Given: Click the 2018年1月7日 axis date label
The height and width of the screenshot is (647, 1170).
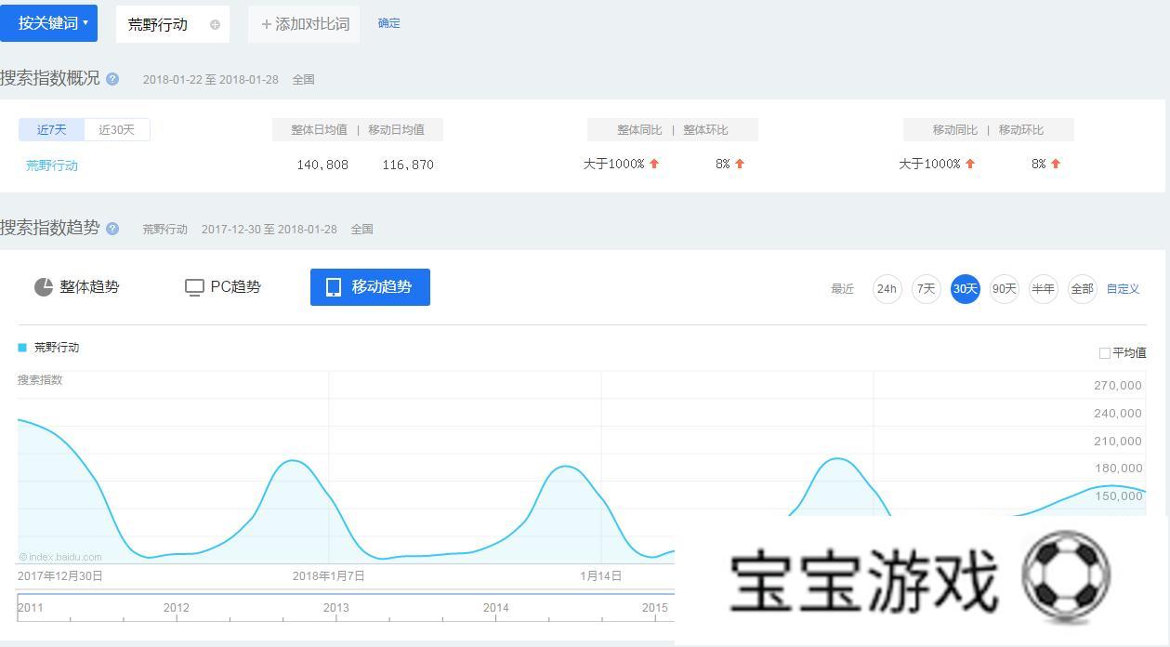Looking at the screenshot, I should pos(329,576).
